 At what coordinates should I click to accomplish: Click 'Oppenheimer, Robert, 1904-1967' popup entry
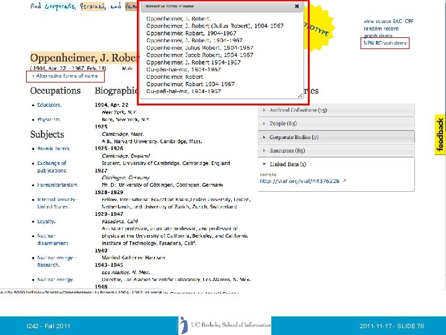coord(191,33)
